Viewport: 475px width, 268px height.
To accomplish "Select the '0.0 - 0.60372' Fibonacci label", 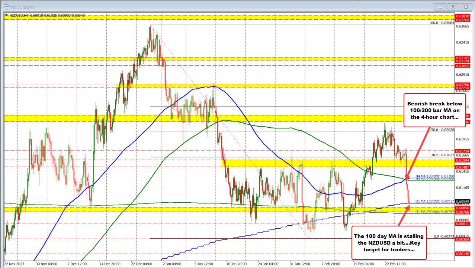I will click(x=444, y=236).
